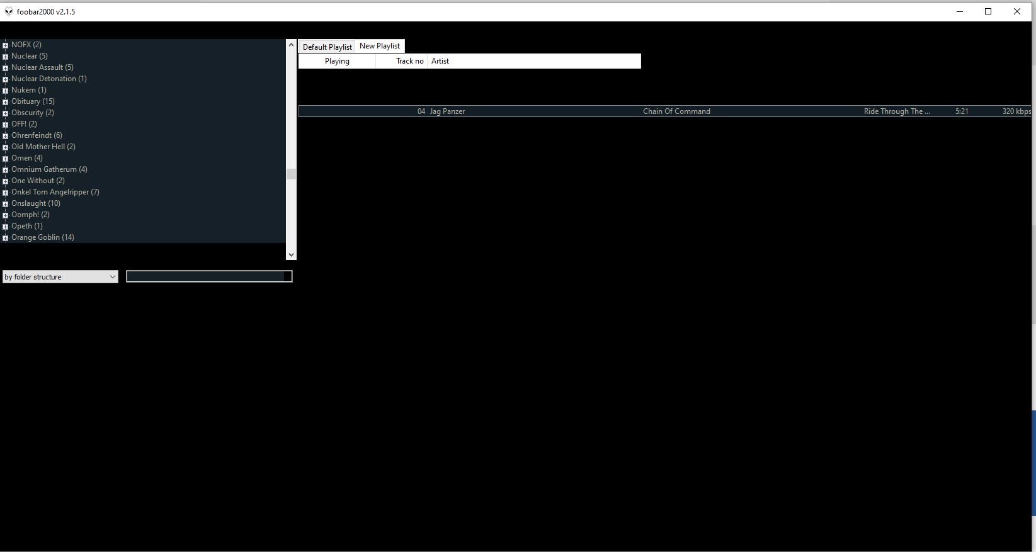Select Oomph! (2) in the library tree
1036x552 pixels.
click(30, 215)
